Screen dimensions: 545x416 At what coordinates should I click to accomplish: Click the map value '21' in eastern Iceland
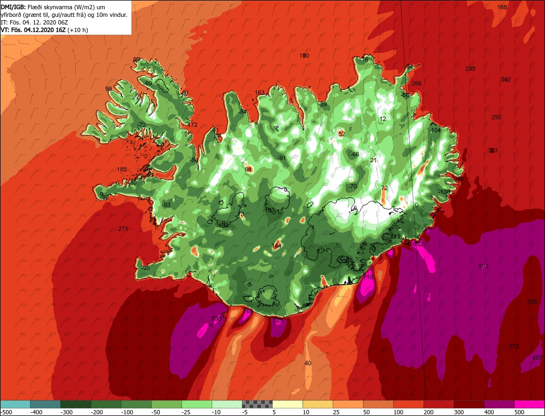pos(374,160)
